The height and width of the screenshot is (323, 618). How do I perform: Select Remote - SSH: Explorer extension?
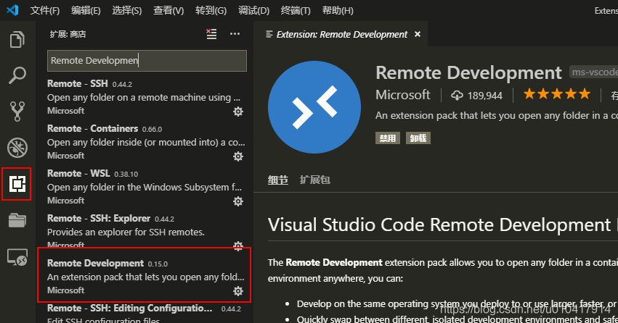point(145,232)
